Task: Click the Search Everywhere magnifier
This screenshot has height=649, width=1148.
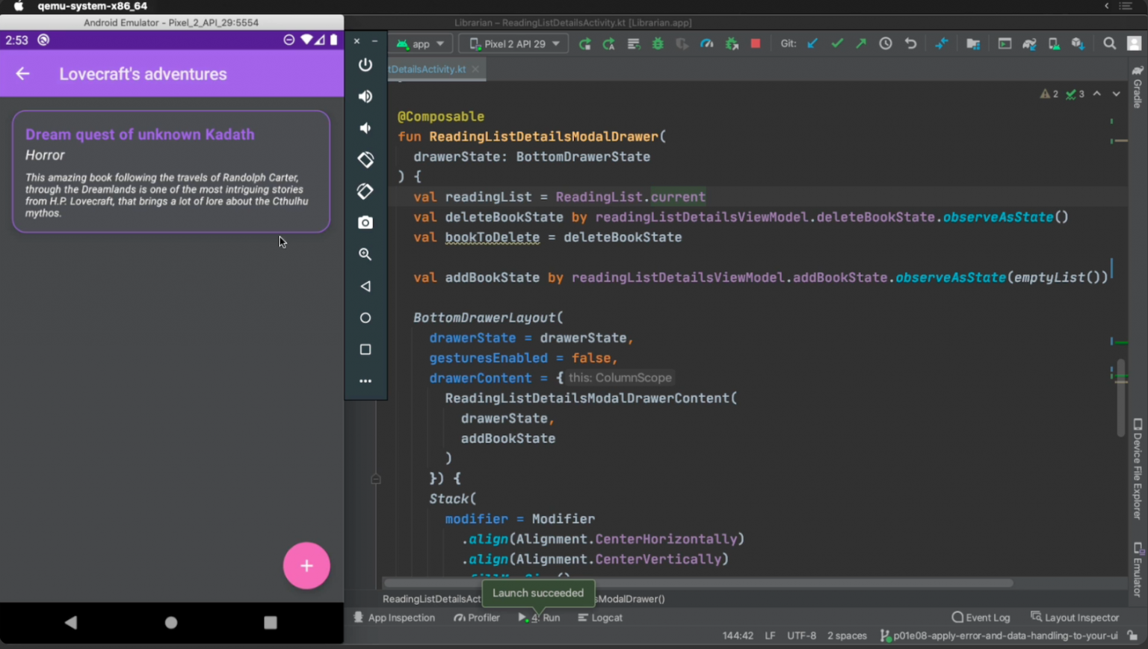Action: coord(1110,44)
